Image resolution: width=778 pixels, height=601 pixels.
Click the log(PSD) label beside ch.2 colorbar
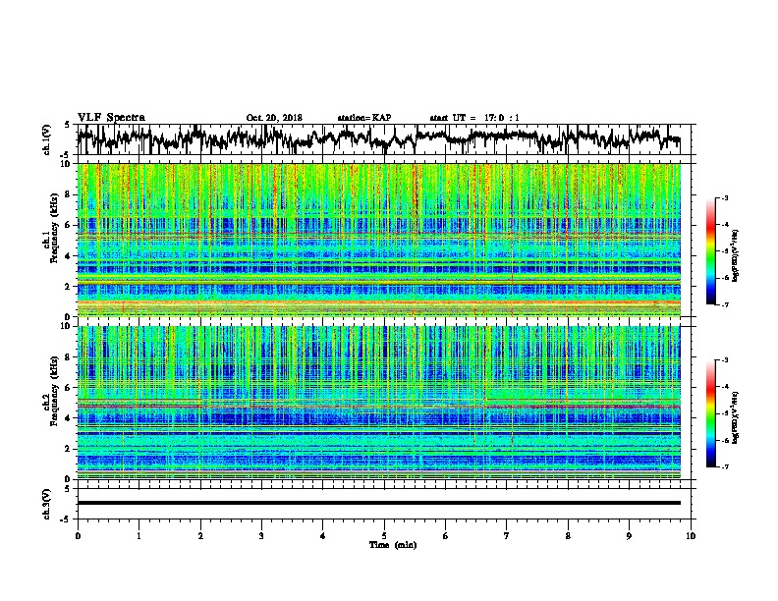[x=735, y=417]
